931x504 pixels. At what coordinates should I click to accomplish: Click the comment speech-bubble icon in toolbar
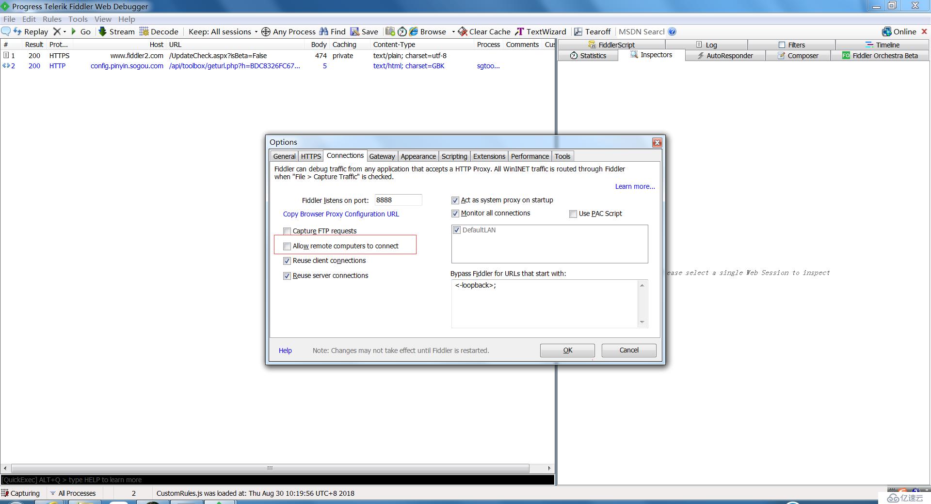click(x=6, y=31)
